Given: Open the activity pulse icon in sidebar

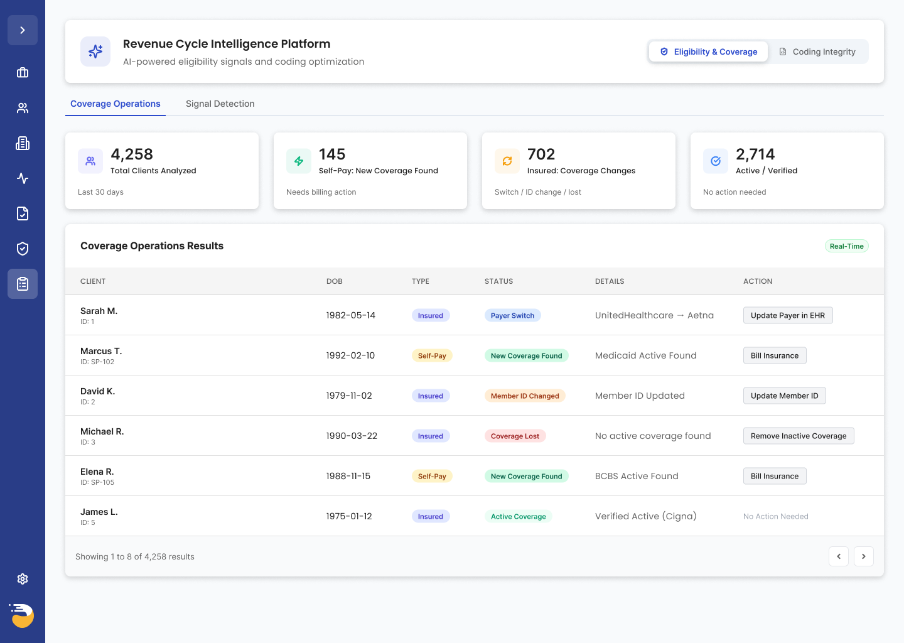Looking at the screenshot, I should 23,178.
